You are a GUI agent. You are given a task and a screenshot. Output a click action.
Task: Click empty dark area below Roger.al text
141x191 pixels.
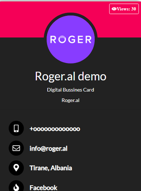coord(71,112)
